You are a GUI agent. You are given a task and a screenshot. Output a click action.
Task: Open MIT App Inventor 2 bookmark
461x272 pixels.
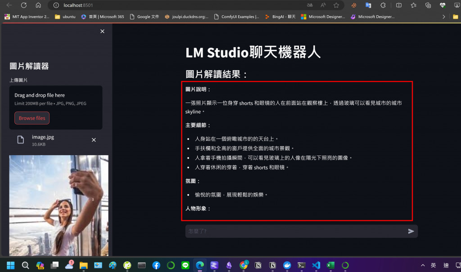point(27,17)
